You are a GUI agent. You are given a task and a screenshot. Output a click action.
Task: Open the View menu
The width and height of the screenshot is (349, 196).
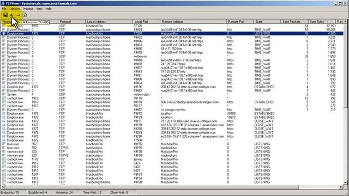pyautogui.click(x=39, y=9)
